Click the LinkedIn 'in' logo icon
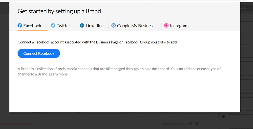This screenshot has width=253, height=129. point(82,25)
